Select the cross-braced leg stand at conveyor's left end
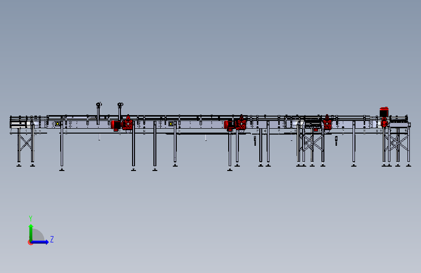Image resolution: width=421 pixels, height=273 pixels. point(26,147)
